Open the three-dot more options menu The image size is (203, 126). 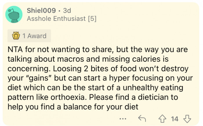click(x=123, y=119)
